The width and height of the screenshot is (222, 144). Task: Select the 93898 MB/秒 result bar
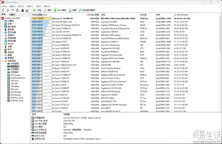41,22
